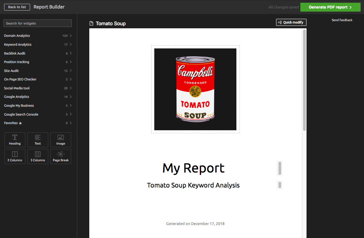Add an Image widget
This screenshot has width=364, height=238.
click(x=61, y=140)
